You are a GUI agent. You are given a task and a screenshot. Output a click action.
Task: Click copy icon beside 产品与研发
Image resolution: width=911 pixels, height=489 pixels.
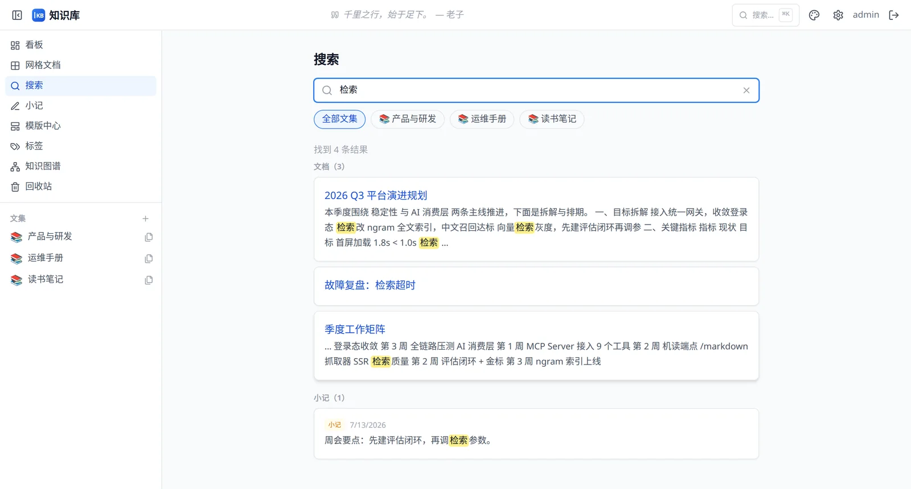(x=149, y=237)
